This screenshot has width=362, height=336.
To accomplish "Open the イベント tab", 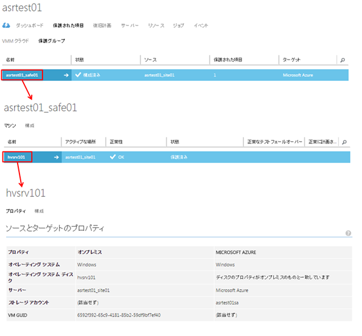I will [x=201, y=26].
